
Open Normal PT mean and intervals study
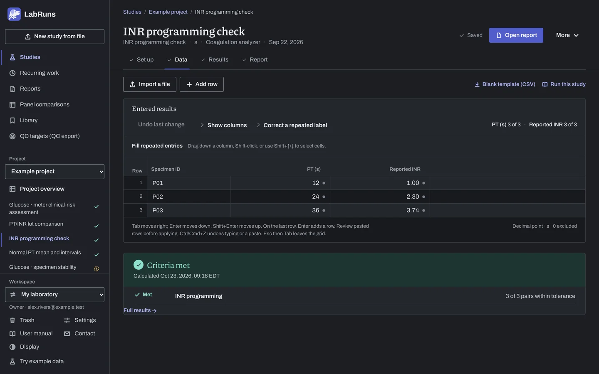(54, 253)
